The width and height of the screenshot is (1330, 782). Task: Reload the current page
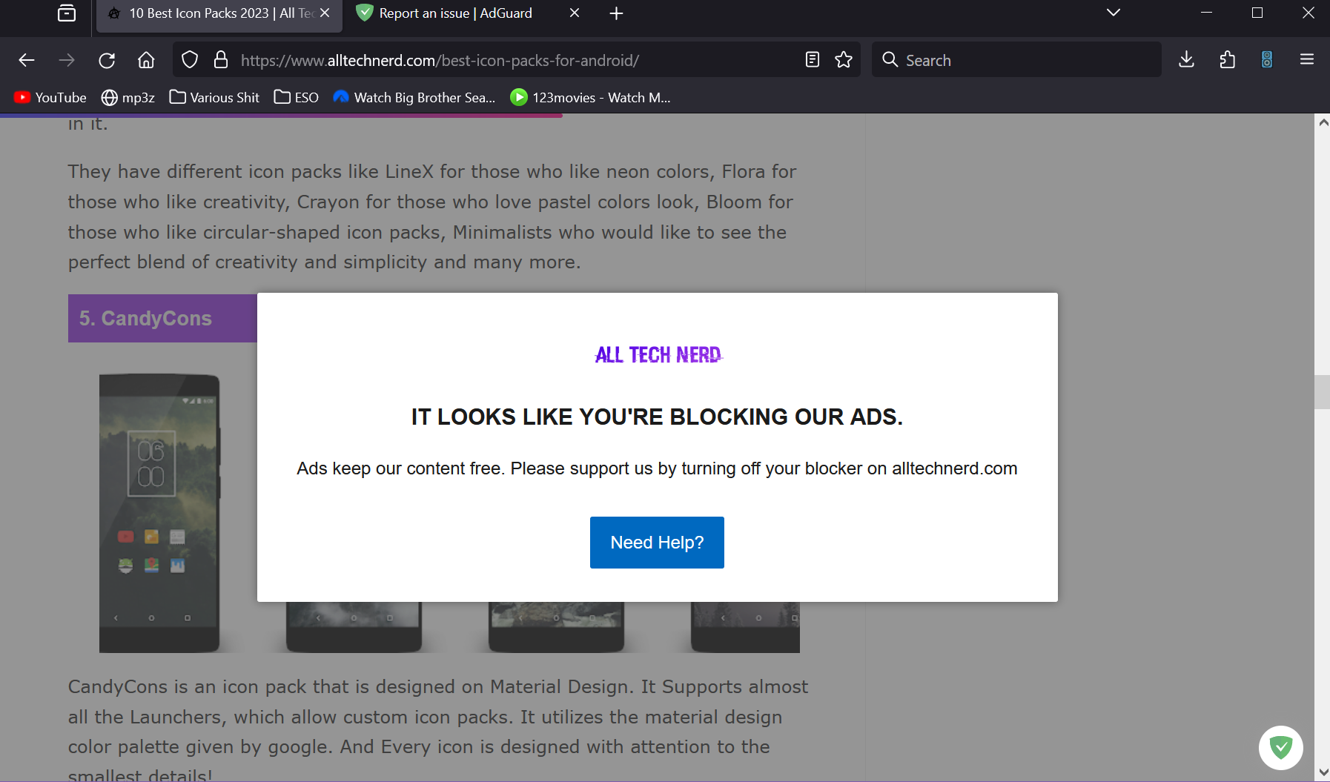click(107, 60)
